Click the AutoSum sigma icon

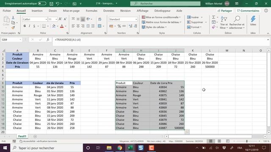[214, 17]
